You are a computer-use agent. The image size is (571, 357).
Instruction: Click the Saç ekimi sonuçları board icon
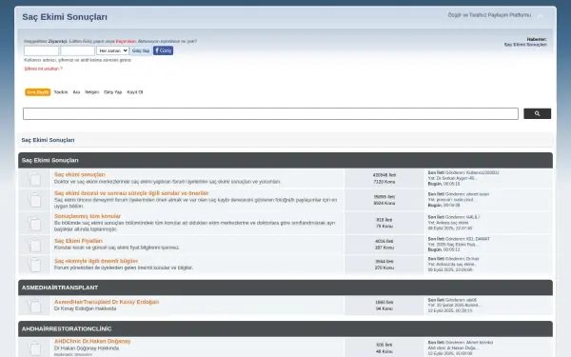[34, 179]
